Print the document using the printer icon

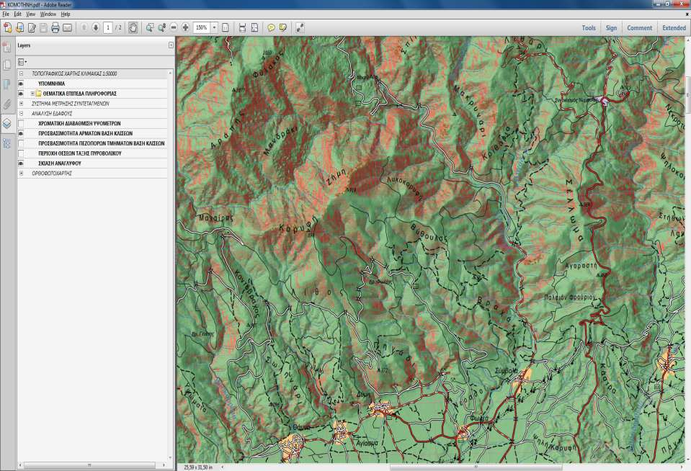click(55, 28)
